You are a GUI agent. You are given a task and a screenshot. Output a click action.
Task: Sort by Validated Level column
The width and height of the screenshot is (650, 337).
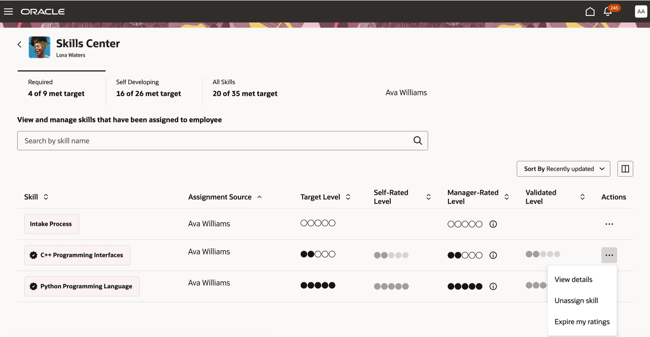(x=582, y=197)
